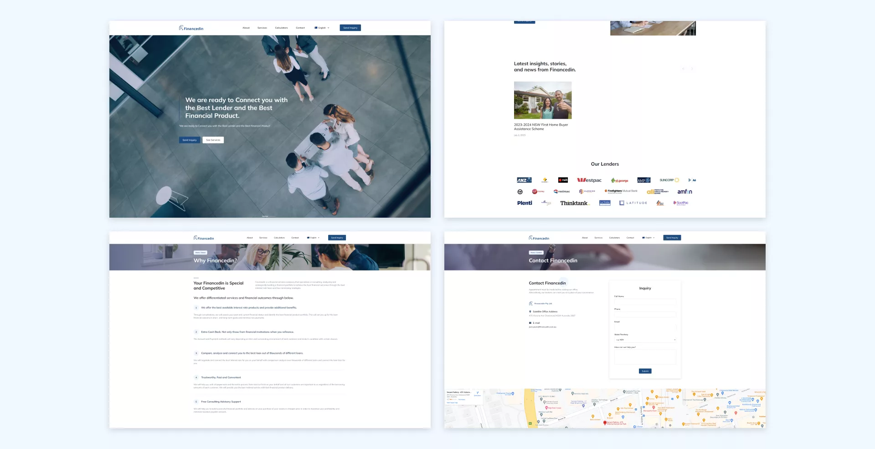Click the Suncorp lender logo

[x=669, y=180]
